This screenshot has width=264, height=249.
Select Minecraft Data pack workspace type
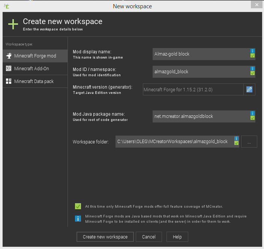35,81
